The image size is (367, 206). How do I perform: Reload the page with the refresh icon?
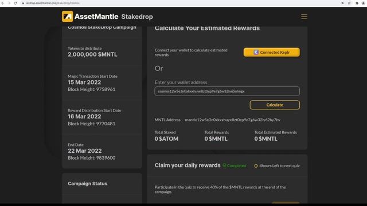tap(15, 3)
